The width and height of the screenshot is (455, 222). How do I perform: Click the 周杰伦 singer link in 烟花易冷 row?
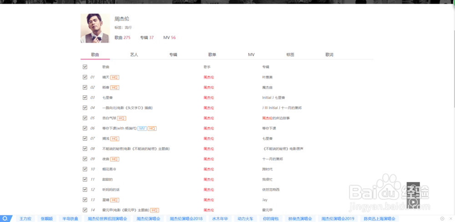(209, 169)
